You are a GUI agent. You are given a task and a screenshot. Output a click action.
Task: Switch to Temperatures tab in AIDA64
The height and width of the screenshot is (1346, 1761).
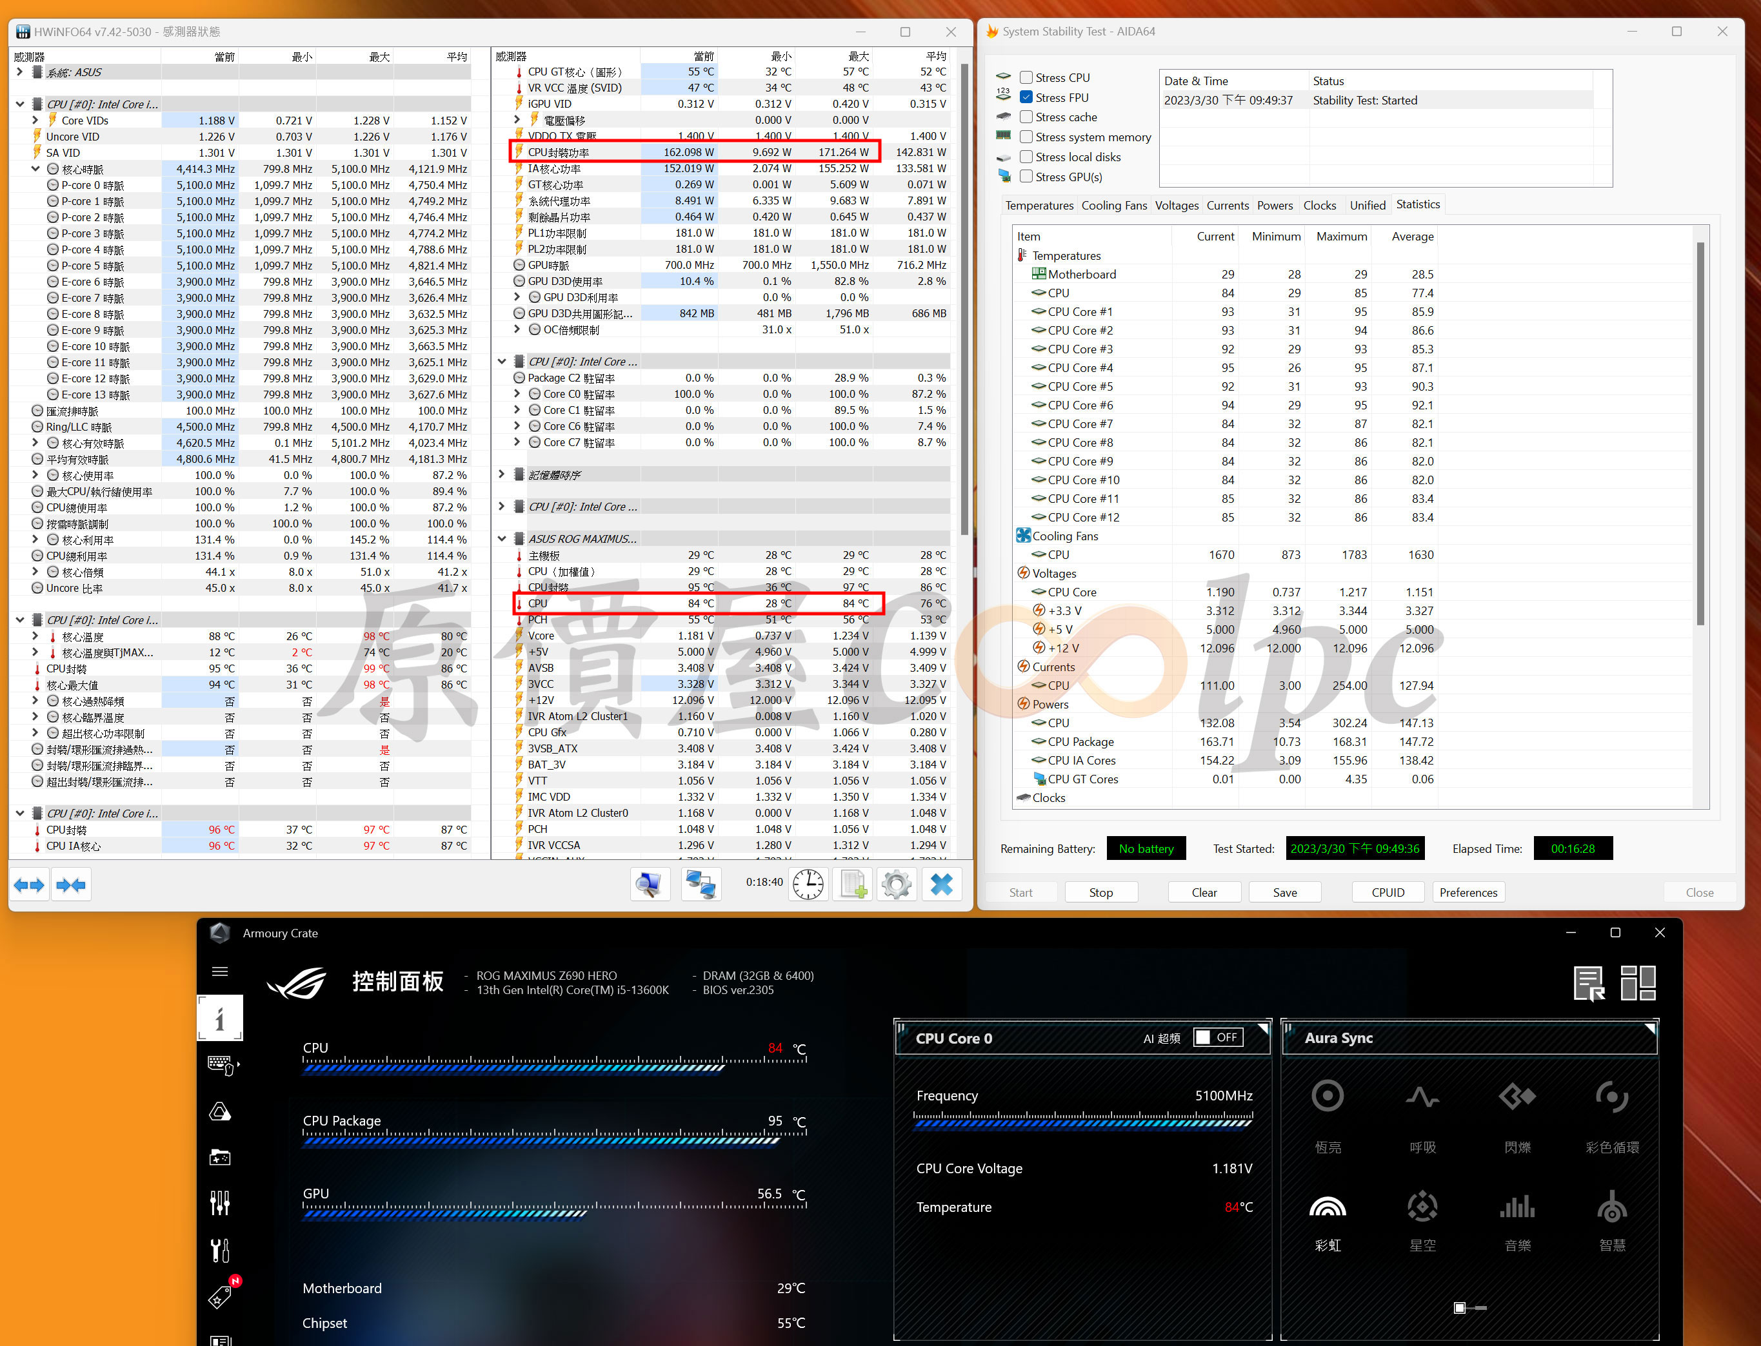tap(1039, 206)
